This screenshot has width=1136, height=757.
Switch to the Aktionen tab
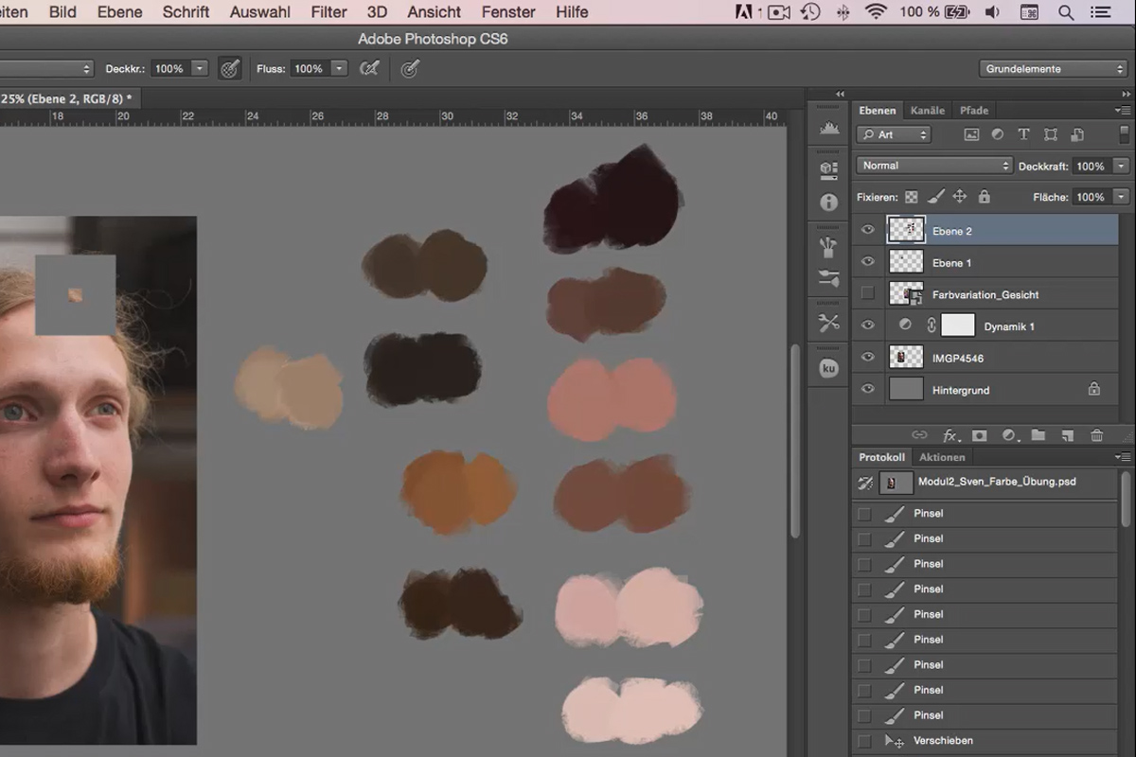942,457
